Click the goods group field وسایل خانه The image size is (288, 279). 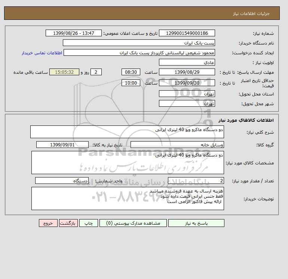tap(177, 145)
